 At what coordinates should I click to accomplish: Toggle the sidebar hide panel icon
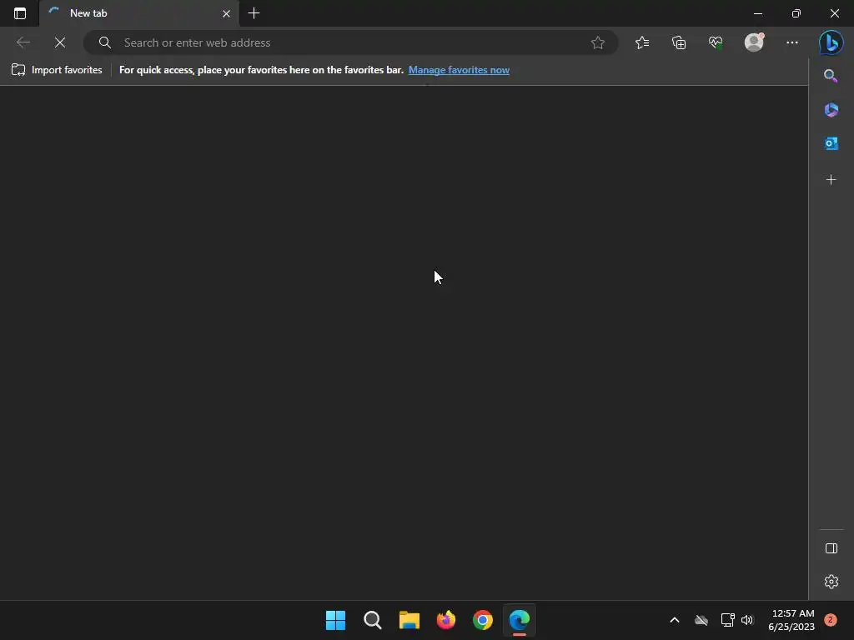coord(831,548)
